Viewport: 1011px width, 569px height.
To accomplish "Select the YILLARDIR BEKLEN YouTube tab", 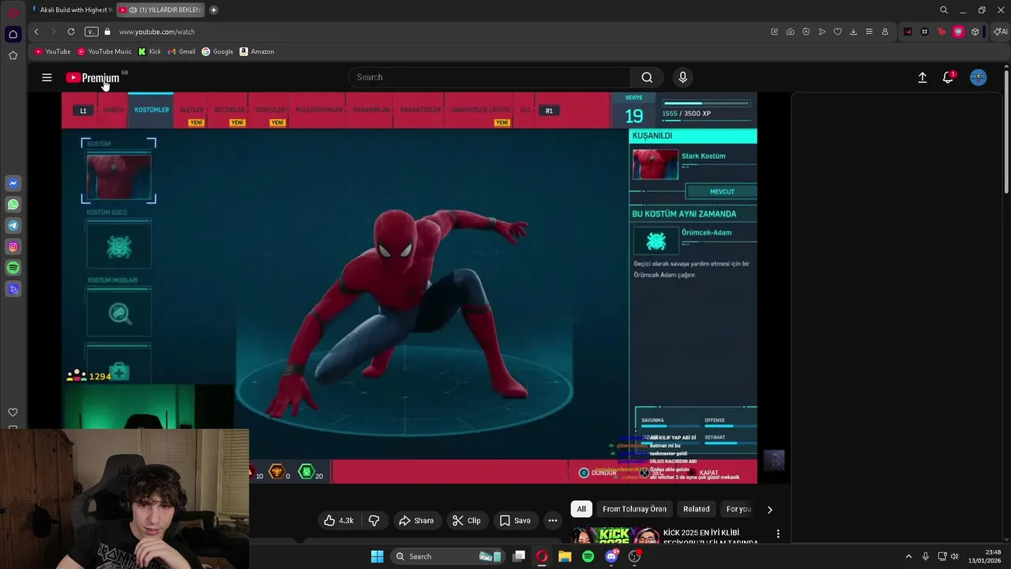I will click(160, 10).
